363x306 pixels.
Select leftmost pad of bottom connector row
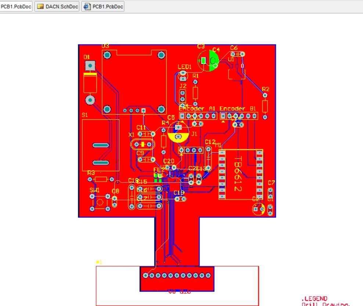tap(145, 275)
